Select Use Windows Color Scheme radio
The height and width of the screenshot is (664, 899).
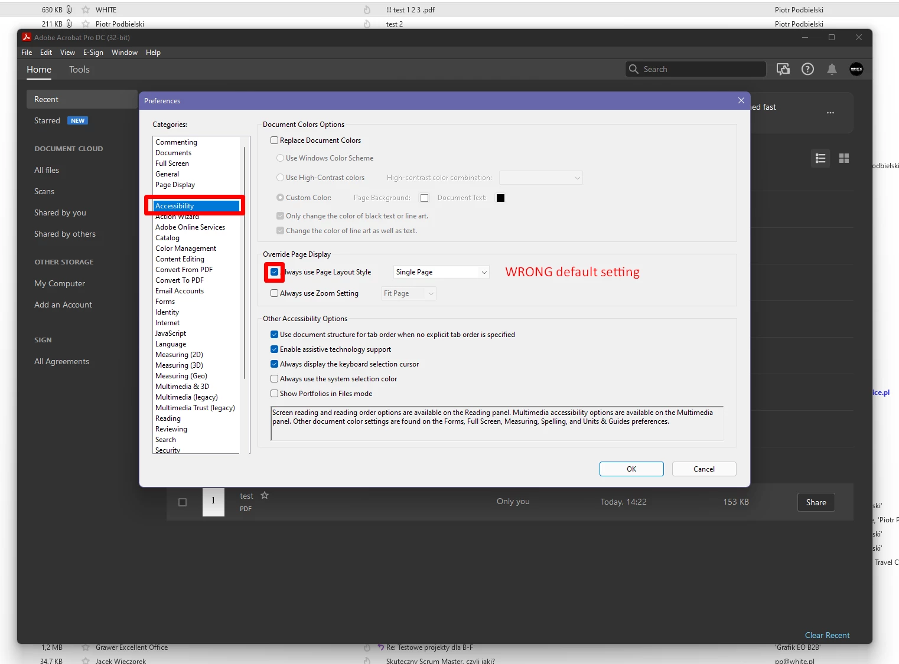280,158
